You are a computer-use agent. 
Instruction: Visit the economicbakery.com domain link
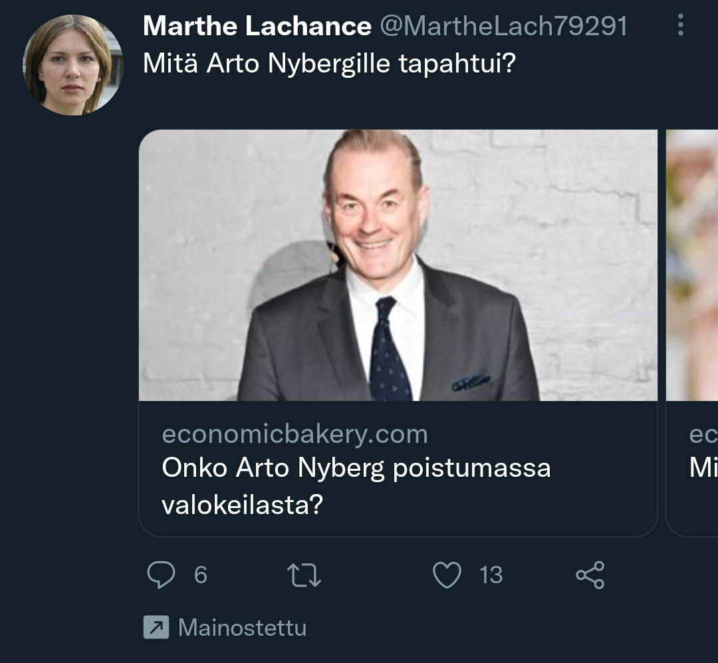pyautogui.click(x=295, y=434)
